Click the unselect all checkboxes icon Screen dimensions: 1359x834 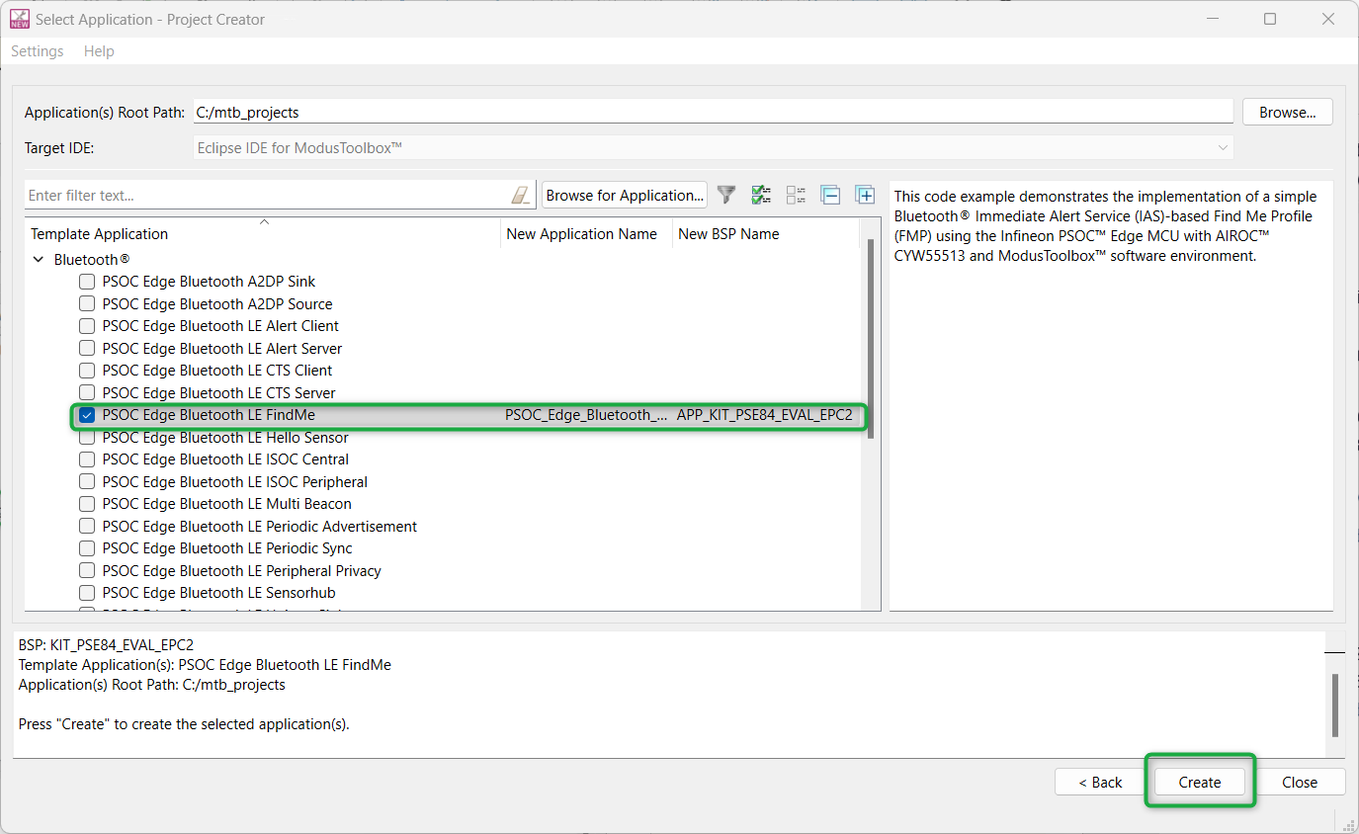(796, 195)
